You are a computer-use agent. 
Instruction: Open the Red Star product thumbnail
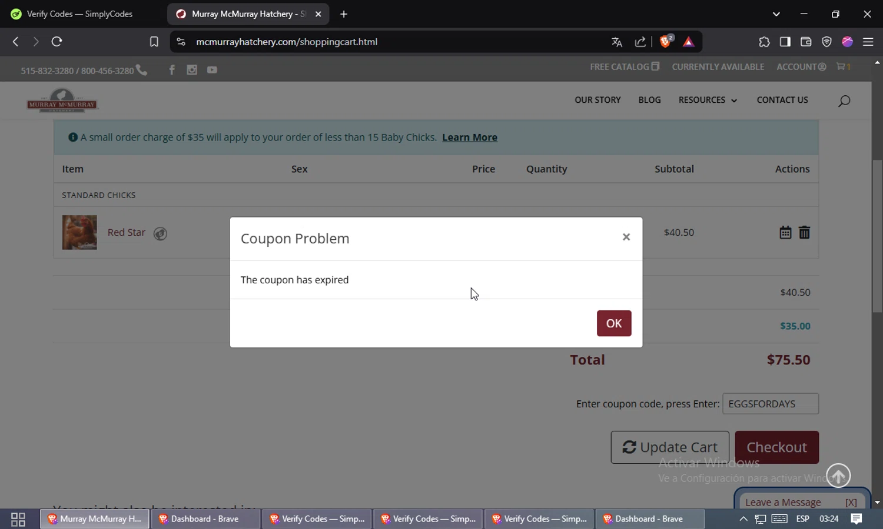[79, 233]
